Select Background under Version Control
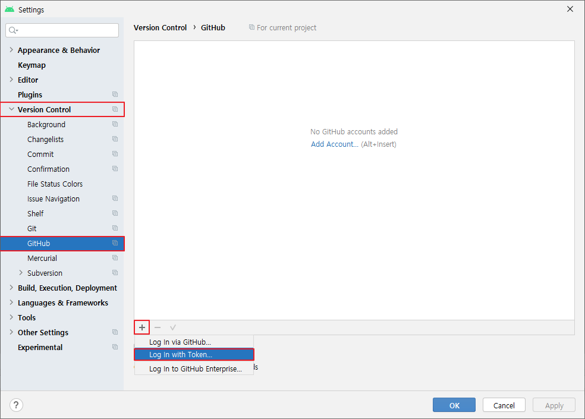This screenshot has width=585, height=419. 46,125
